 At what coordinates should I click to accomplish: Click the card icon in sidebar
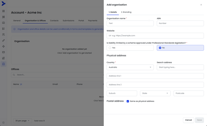pyautogui.click(x=3, y=52)
